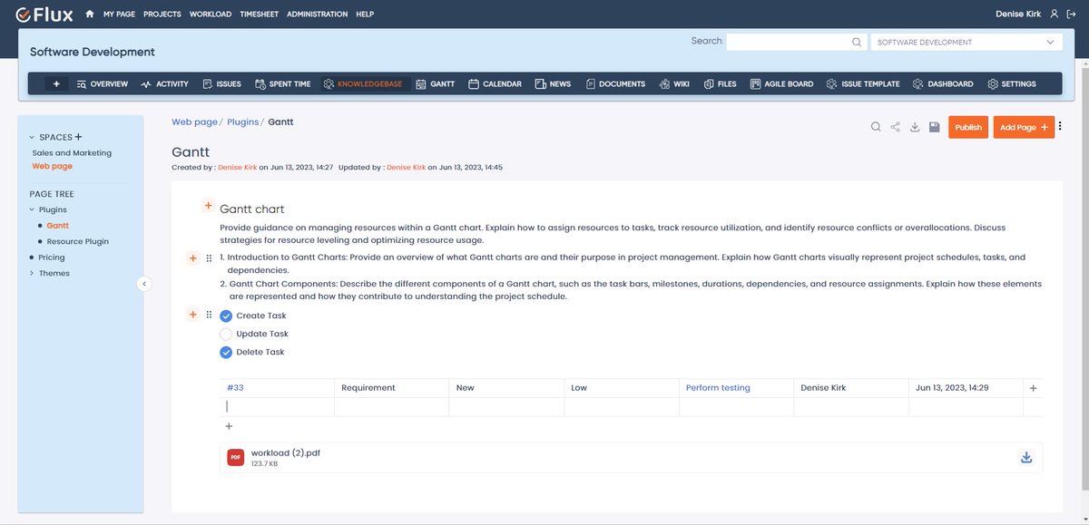Click the plus icon beside the numbered list

(x=192, y=258)
